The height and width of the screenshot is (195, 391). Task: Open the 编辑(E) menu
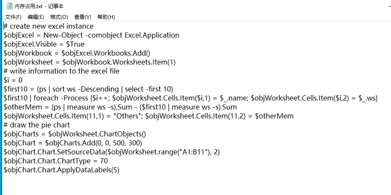(x=36, y=17)
